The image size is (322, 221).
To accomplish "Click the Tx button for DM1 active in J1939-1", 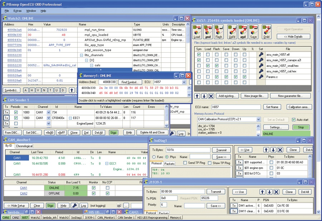I will [234, 206].
